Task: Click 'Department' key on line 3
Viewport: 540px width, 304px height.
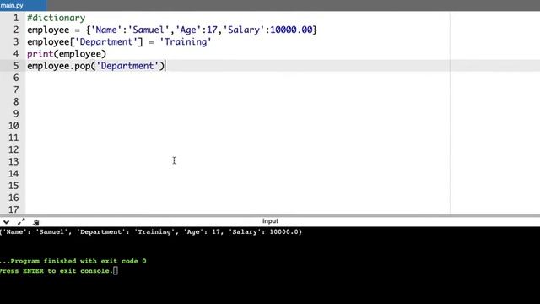Action: point(106,42)
